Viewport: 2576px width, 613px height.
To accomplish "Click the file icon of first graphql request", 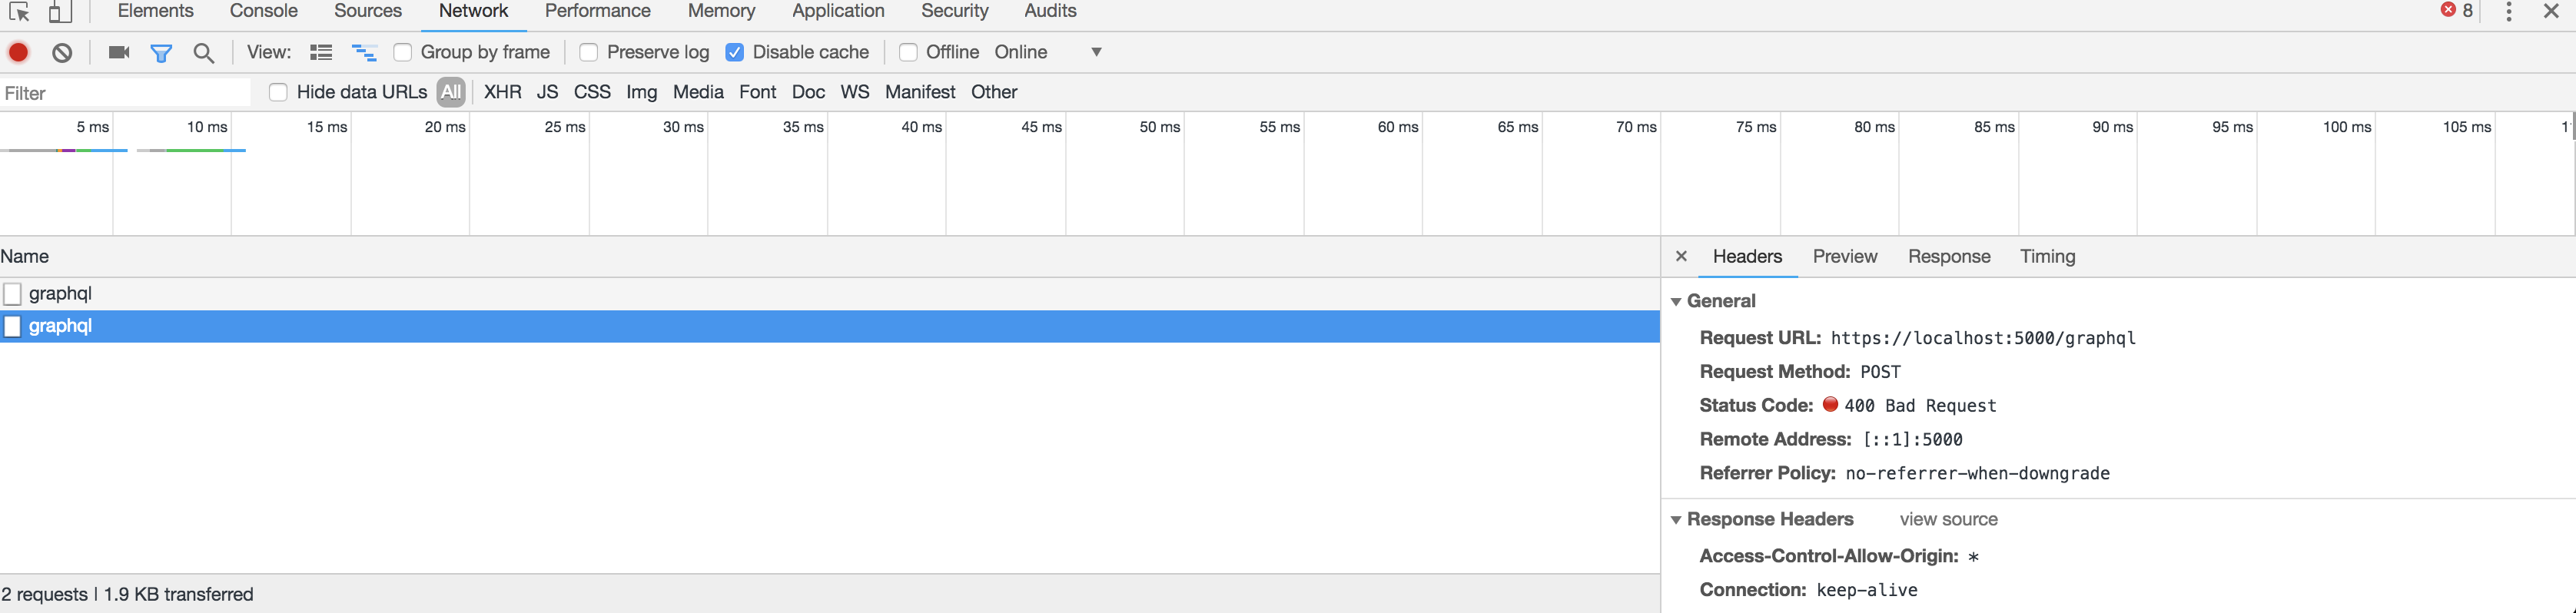I will 13,294.
